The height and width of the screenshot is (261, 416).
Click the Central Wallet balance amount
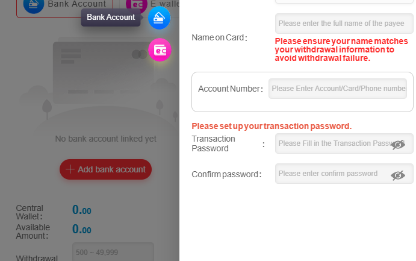click(82, 210)
